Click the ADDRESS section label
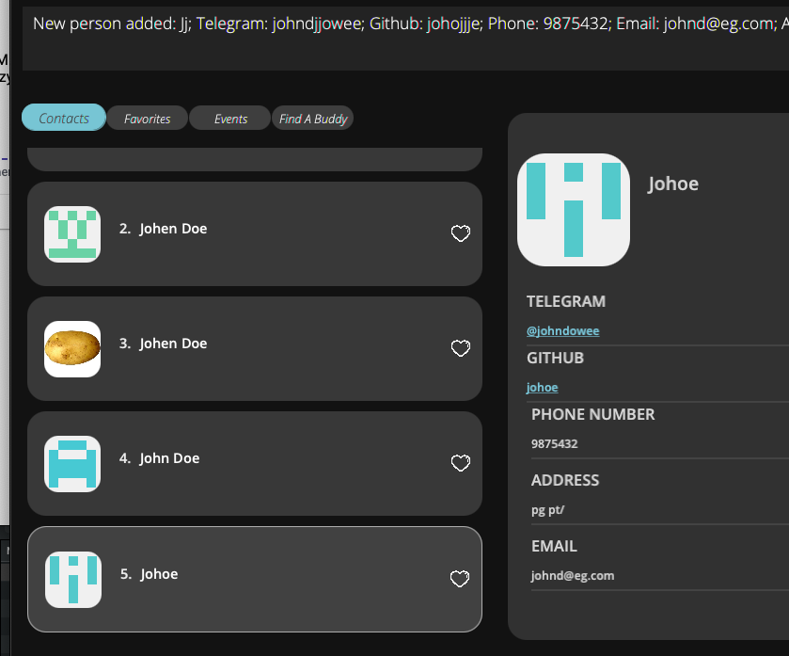789x656 pixels. 565,480
